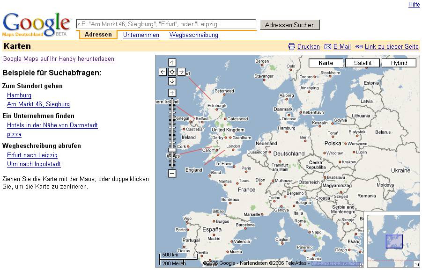Click the Google Maps Deutschland logo
The image size is (422, 270).
tap(37, 25)
